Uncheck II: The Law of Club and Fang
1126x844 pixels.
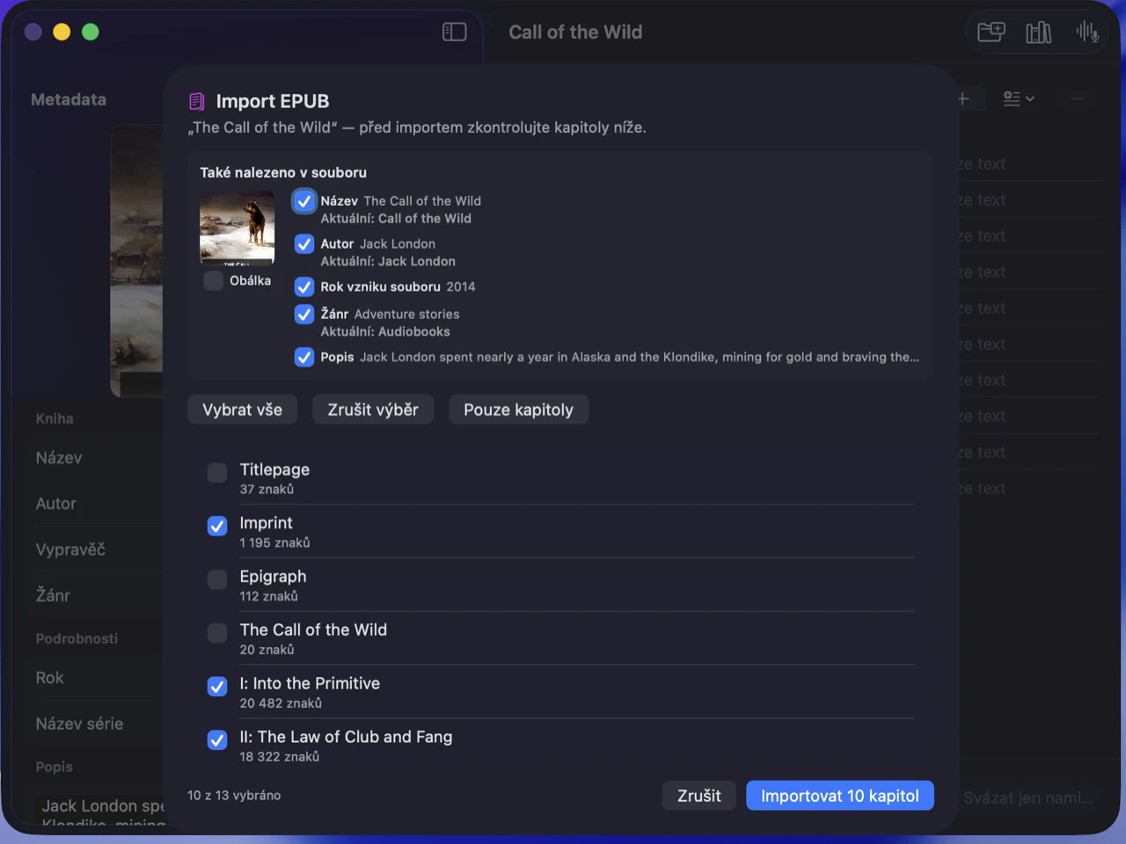(217, 740)
